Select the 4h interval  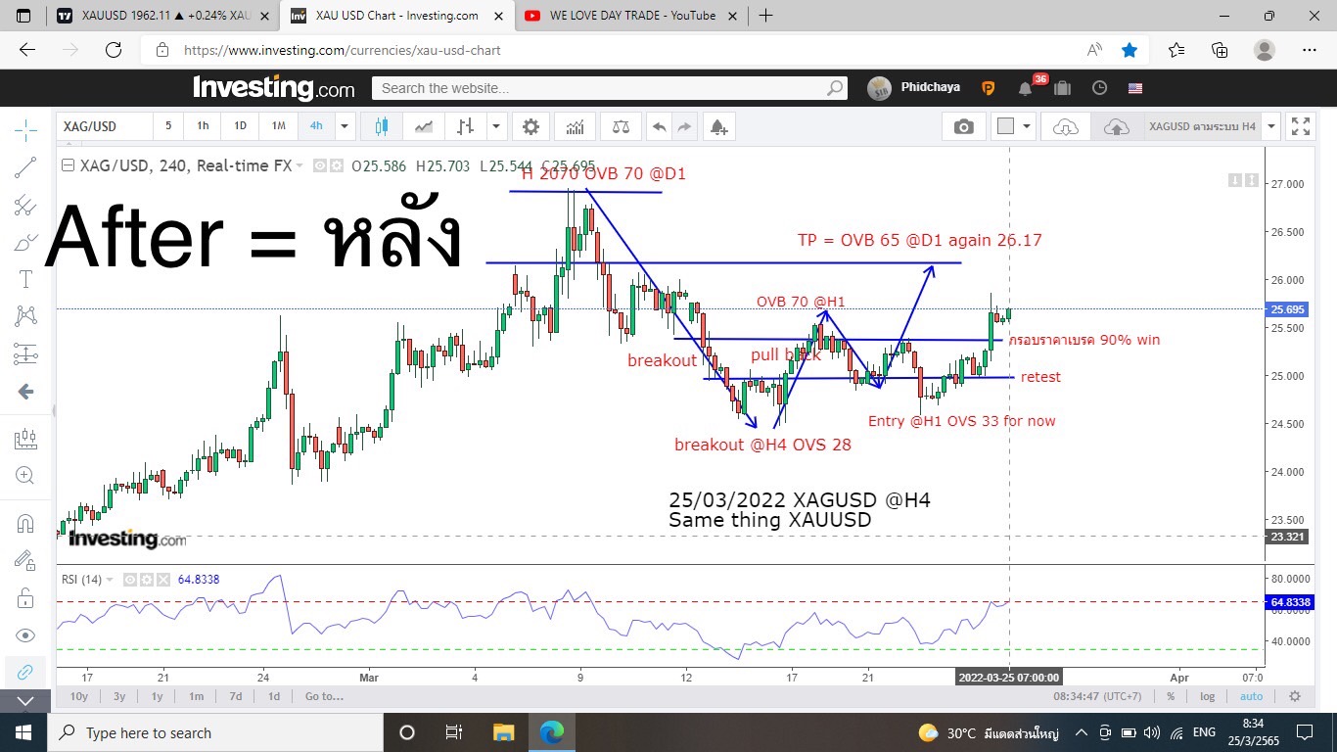click(x=316, y=126)
